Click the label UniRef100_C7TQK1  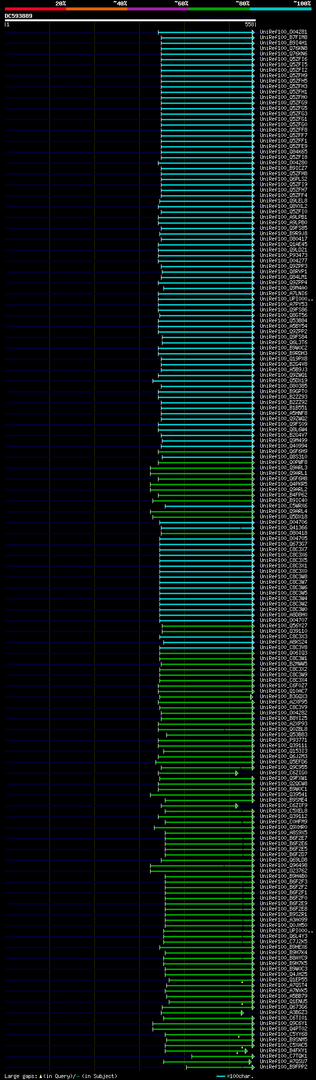click(283, 1056)
